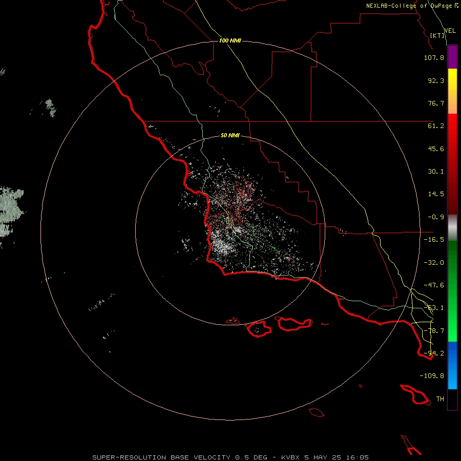Screen dimensions: 461x461
Task: Click the -32.0 legend value
Action: tap(434, 263)
